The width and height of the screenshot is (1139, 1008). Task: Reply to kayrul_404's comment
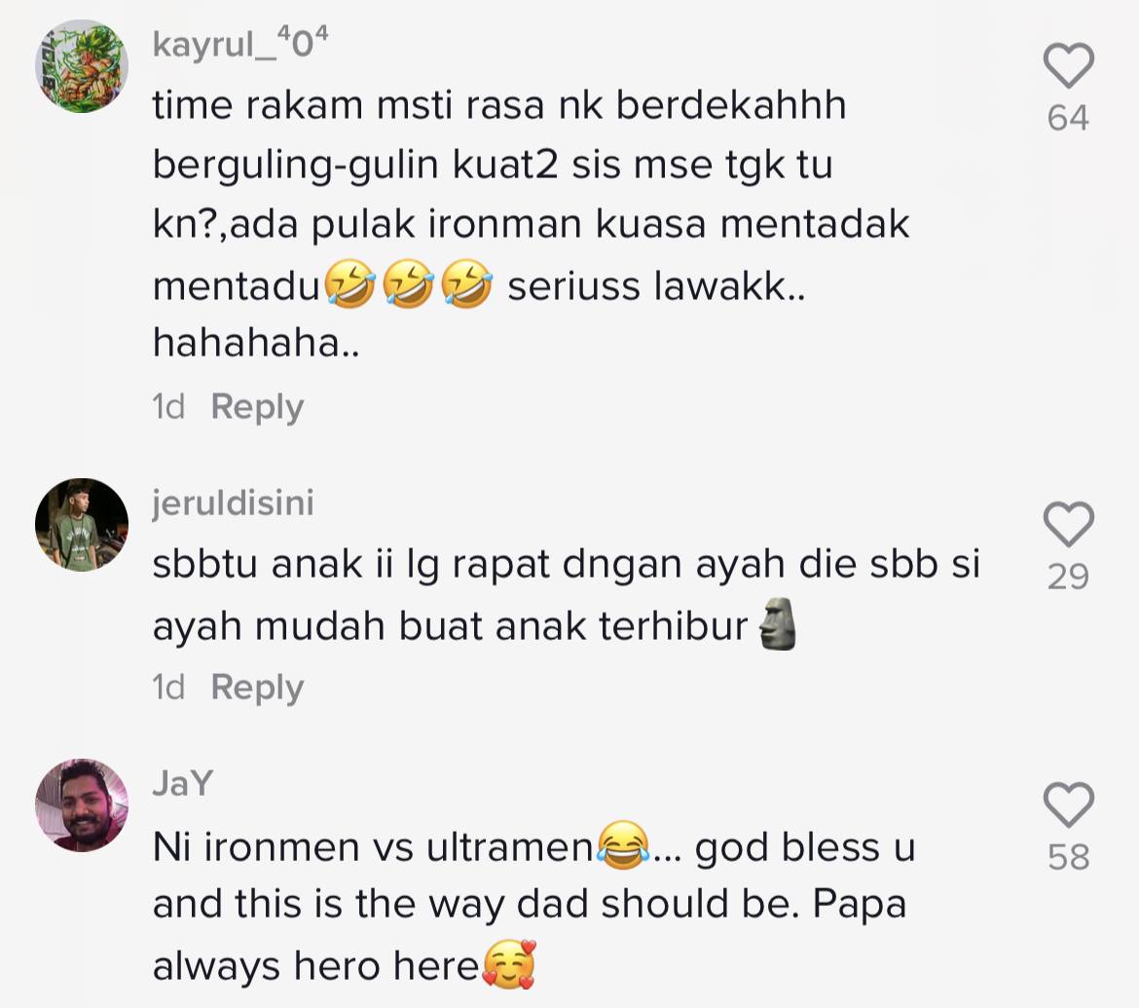pos(257,407)
